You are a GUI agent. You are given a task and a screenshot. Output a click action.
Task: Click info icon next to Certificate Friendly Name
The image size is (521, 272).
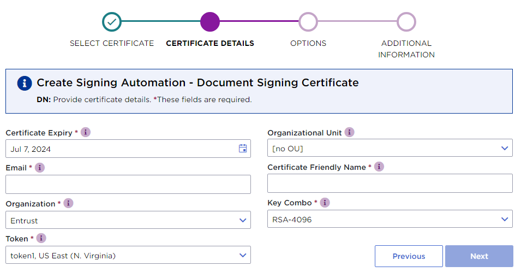pos(379,167)
